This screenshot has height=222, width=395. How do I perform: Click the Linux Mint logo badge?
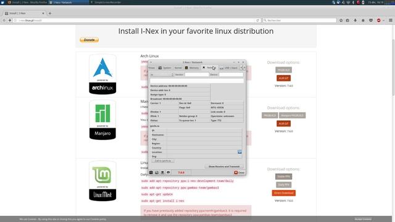102,181
